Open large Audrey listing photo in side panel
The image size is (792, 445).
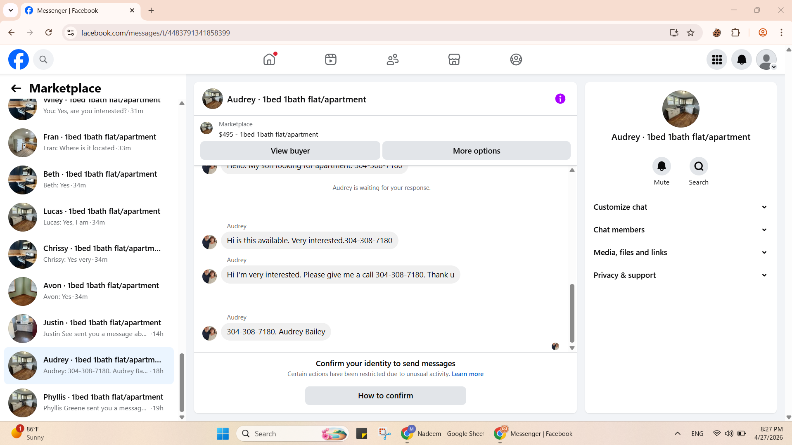click(681, 109)
